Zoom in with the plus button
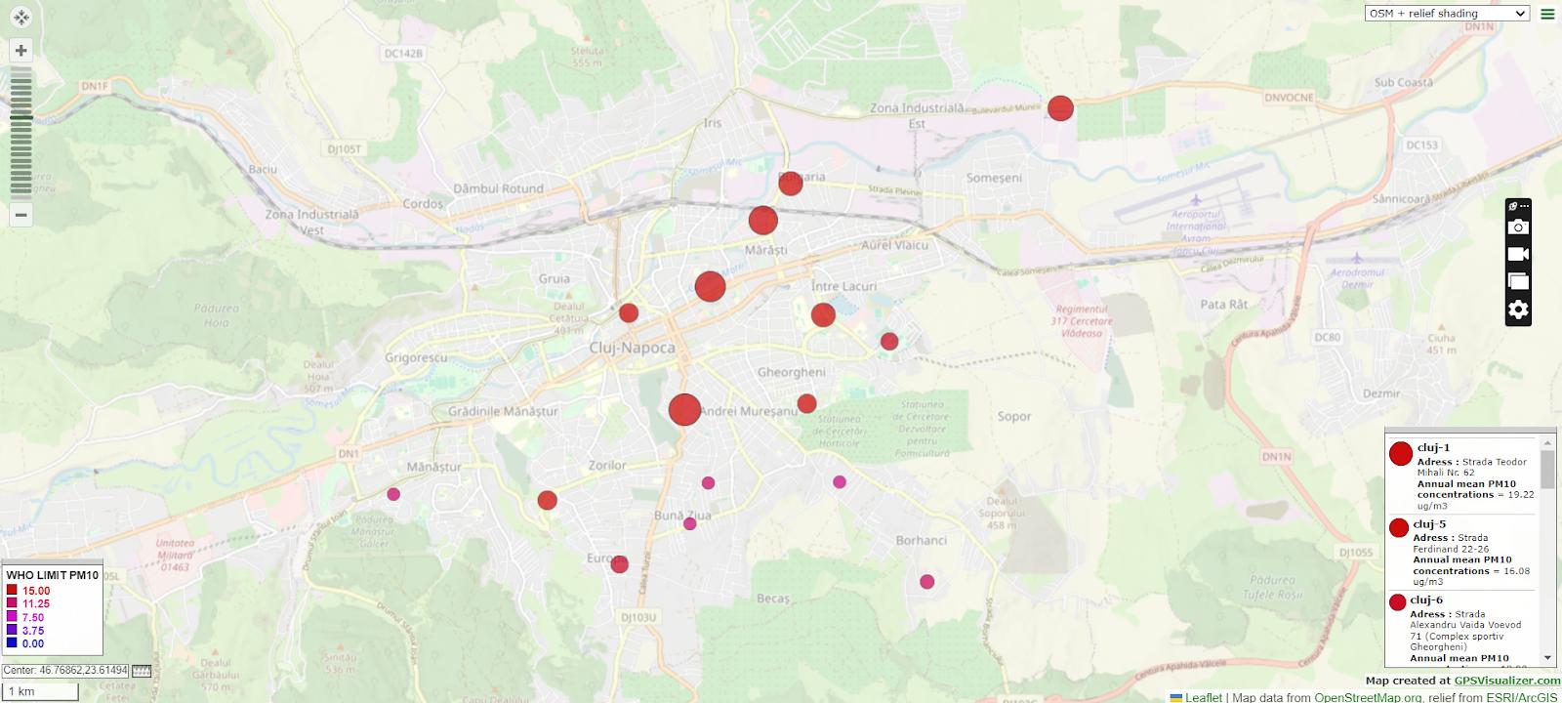 21,50
